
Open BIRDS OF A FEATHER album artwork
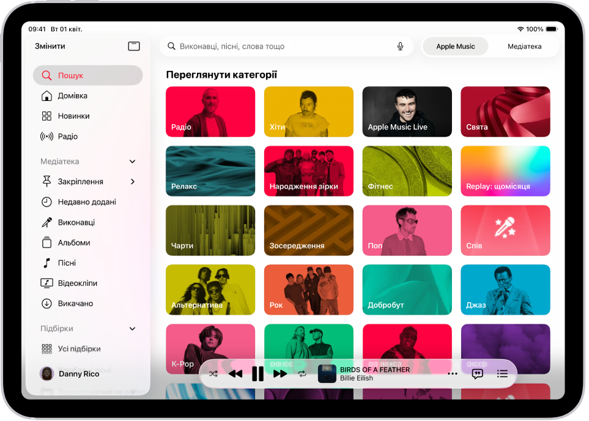pos(327,374)
